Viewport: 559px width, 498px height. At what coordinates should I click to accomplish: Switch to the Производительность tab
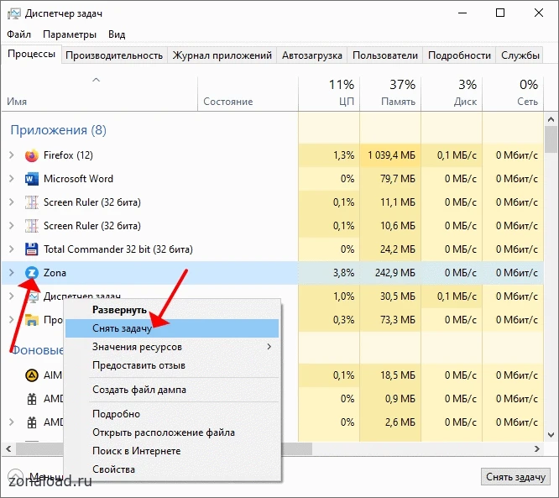(x=114, y=55)
